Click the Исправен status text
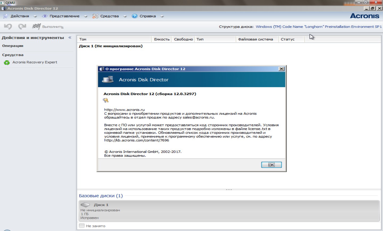The width and height of the screenshot is (383, 231). (89, 218)
